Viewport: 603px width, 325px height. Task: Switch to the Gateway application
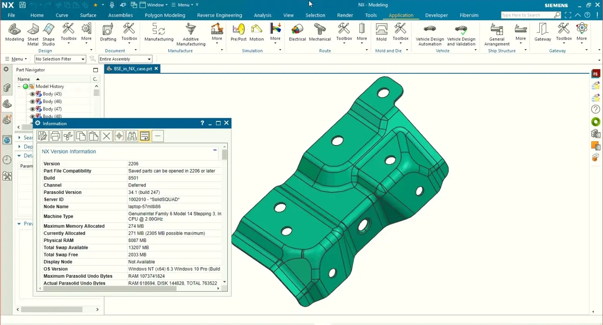pos(543,32)
